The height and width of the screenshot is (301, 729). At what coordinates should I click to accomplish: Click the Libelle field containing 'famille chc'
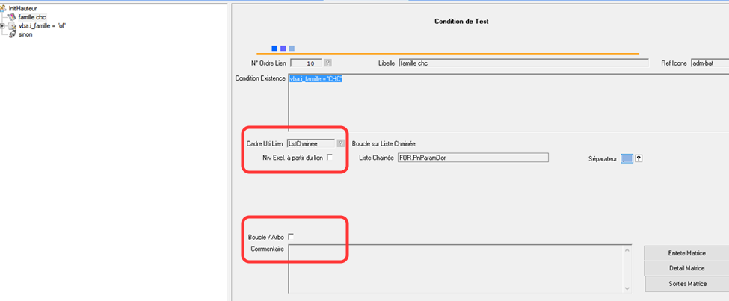pyautogui.click(x=523, y=63)
